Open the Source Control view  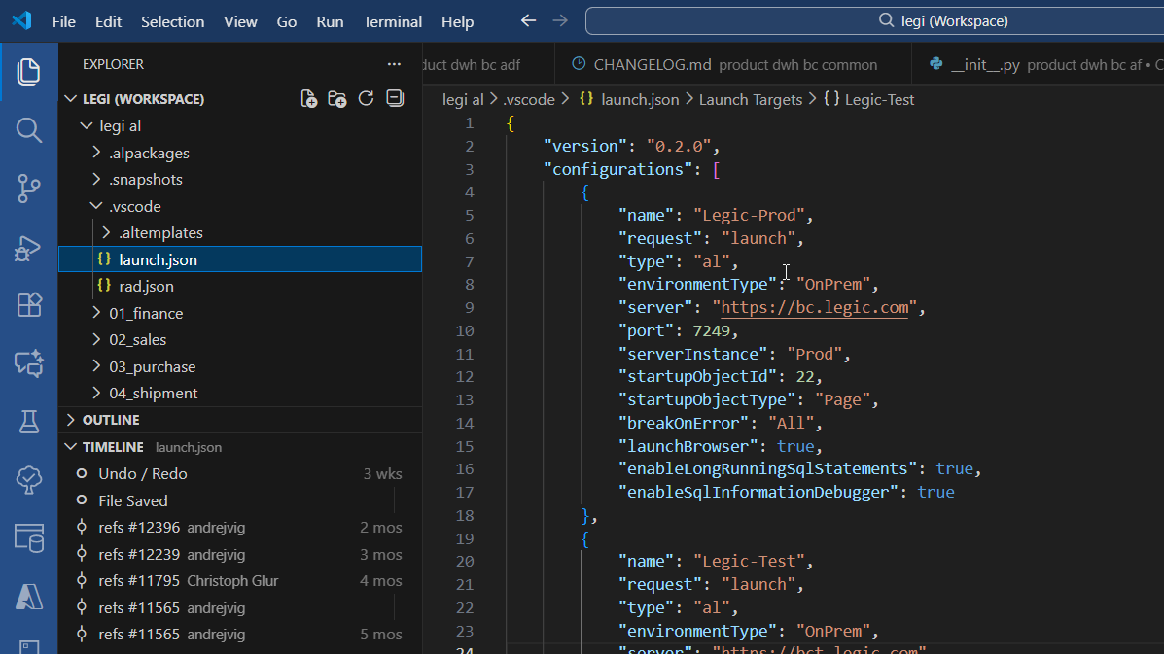[x=28, y=189]
